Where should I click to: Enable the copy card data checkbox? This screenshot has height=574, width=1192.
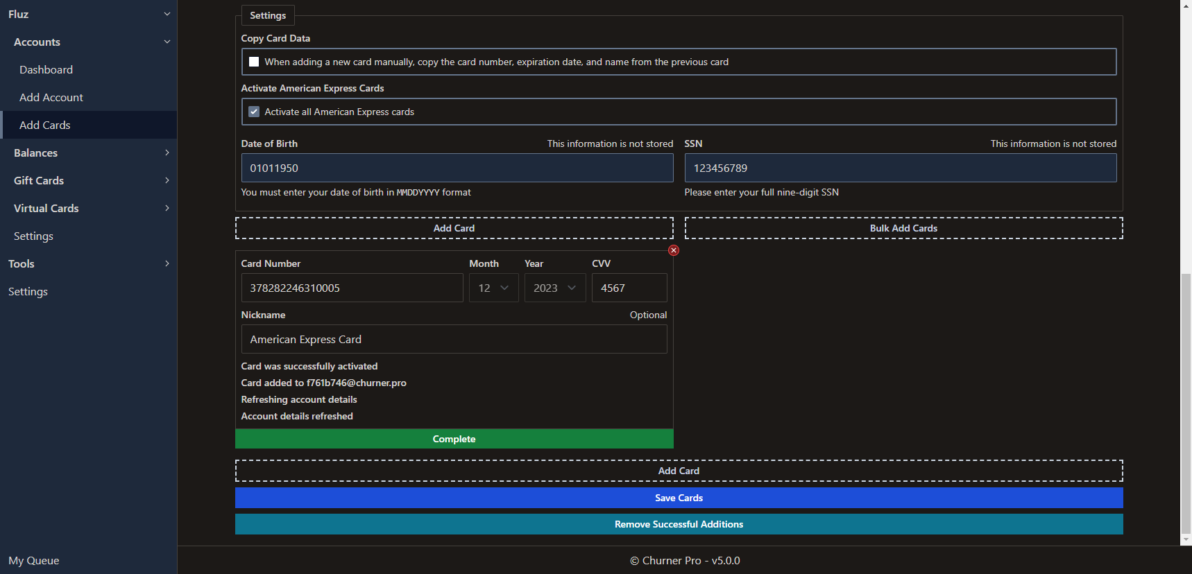pyautogui.click(x=254, y=62)
